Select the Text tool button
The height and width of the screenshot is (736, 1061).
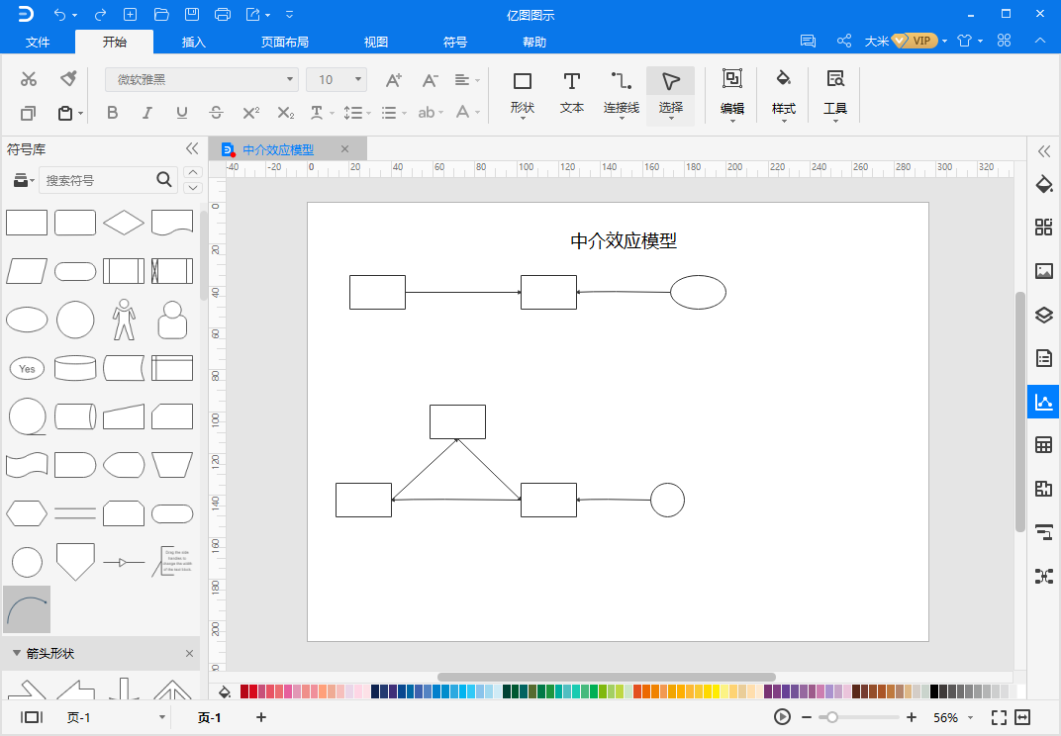click(572, 93)
